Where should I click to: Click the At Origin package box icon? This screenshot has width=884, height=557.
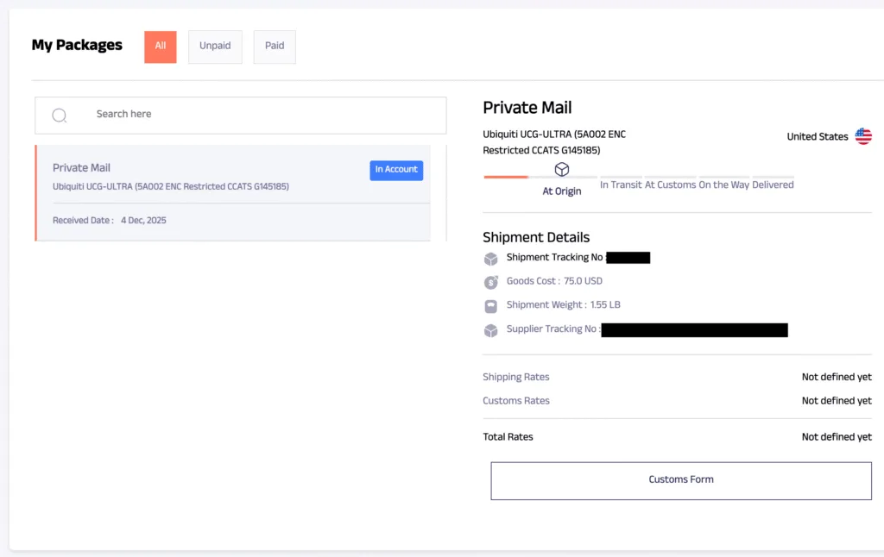pos(562,169)
